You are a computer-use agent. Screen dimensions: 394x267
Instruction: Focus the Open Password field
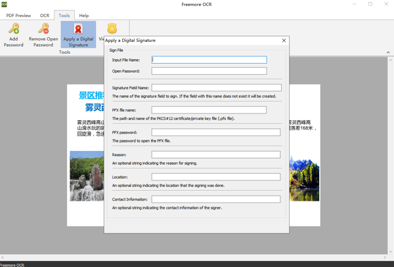point(209,71)
